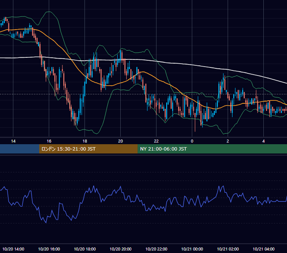Click the 10/20 18:00 date label
287x253 pixels.
click(x=85, y=249)
